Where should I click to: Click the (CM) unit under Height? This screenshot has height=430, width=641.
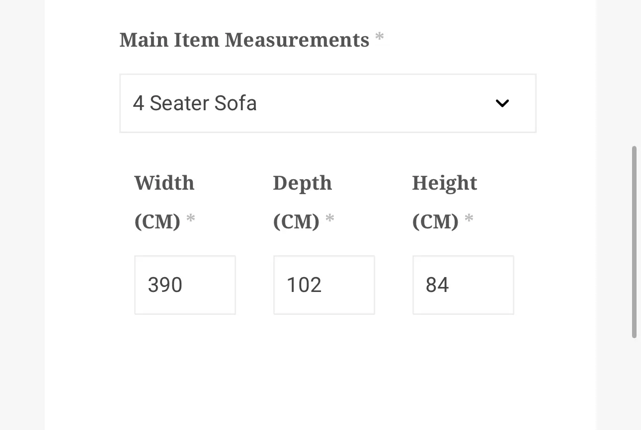point(435,221)
